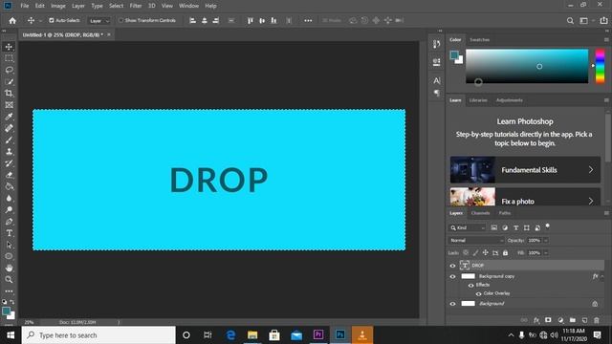This screenshot has height=344, width=612.
Task: Hide the Background copy layer
Action: 452,276
